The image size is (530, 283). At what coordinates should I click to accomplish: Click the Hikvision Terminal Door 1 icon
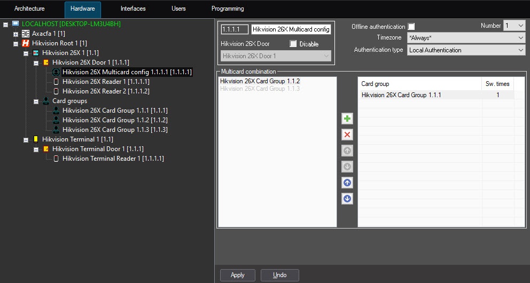[x=46, y=148]
